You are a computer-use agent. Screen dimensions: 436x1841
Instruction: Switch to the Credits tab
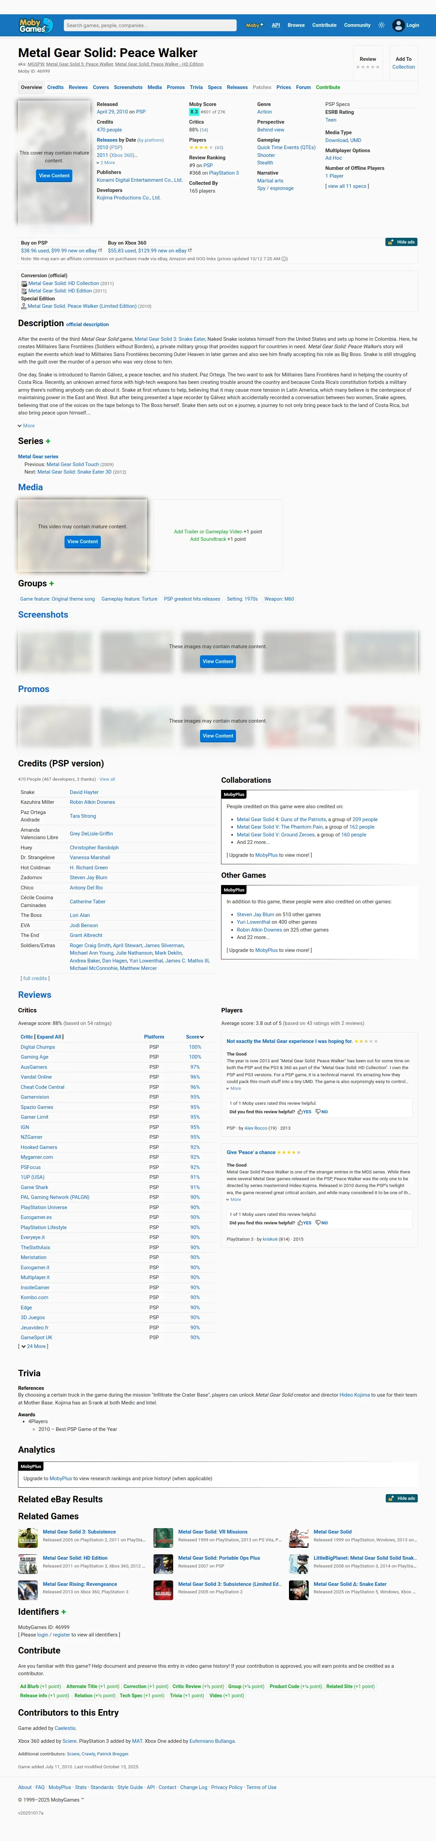(55, 87)
